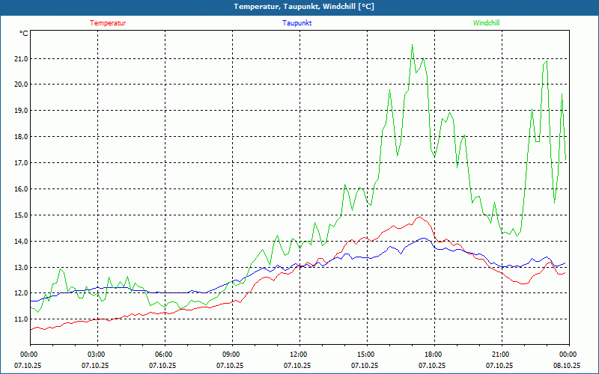599x374 pixels.
Task: Click the 09:00 time axis label
Action: point(231,355)
